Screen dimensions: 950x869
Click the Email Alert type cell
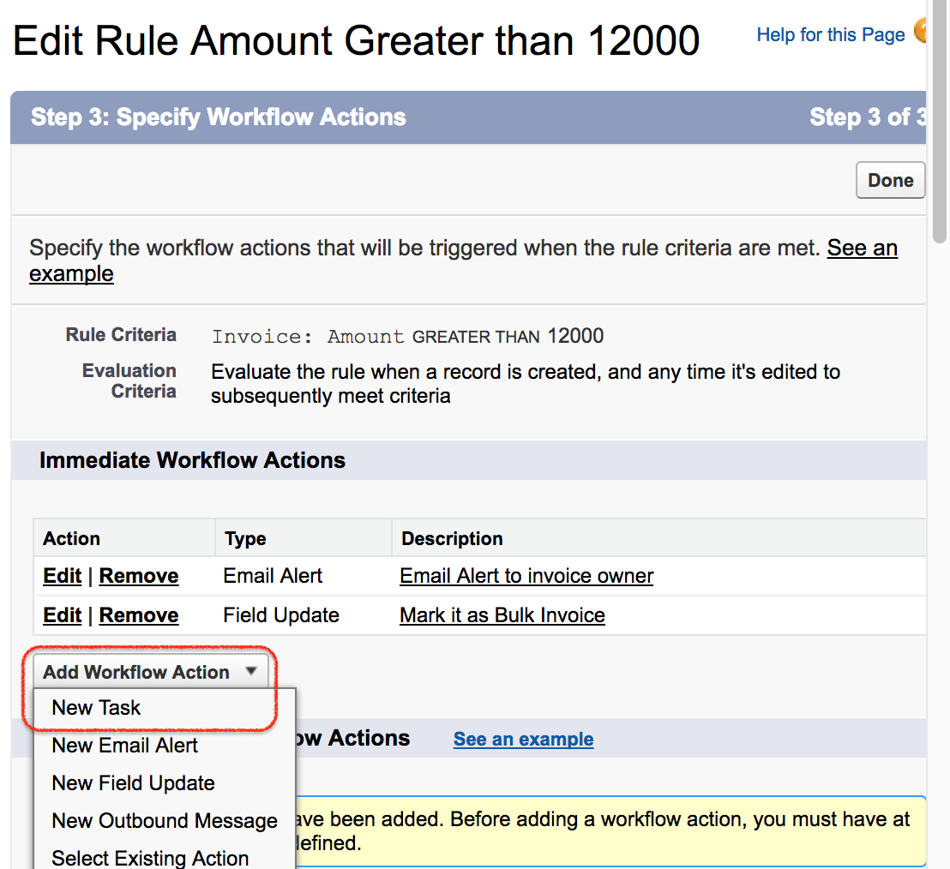pos(273,576)
